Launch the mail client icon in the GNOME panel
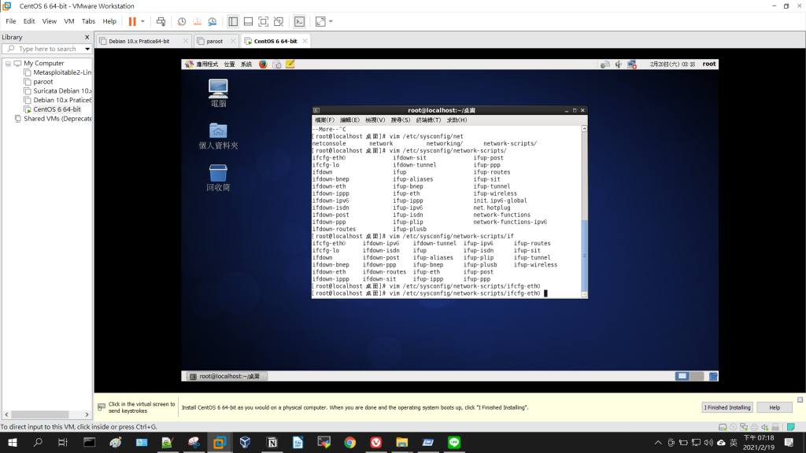This screenshot has width=806, height=453. (x=276, y=64)
